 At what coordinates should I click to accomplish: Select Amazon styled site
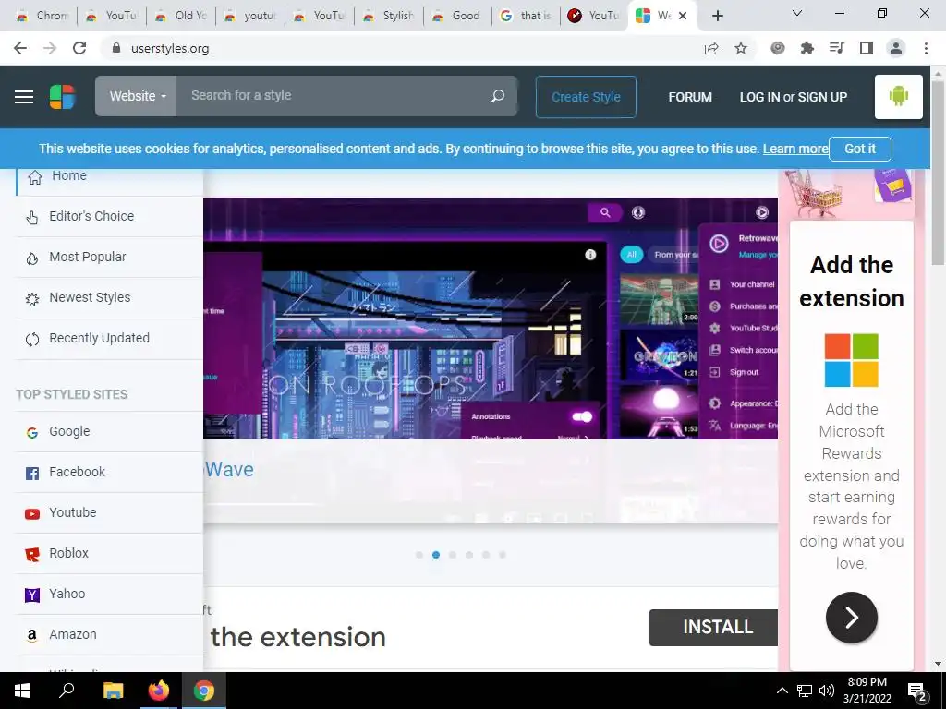pos(109,634)
